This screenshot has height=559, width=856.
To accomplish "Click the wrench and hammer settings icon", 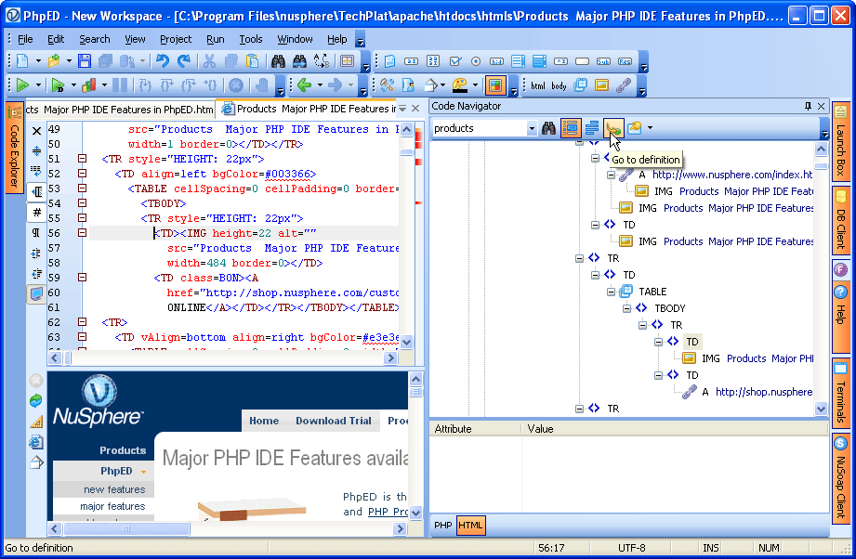I will point(387,85).
